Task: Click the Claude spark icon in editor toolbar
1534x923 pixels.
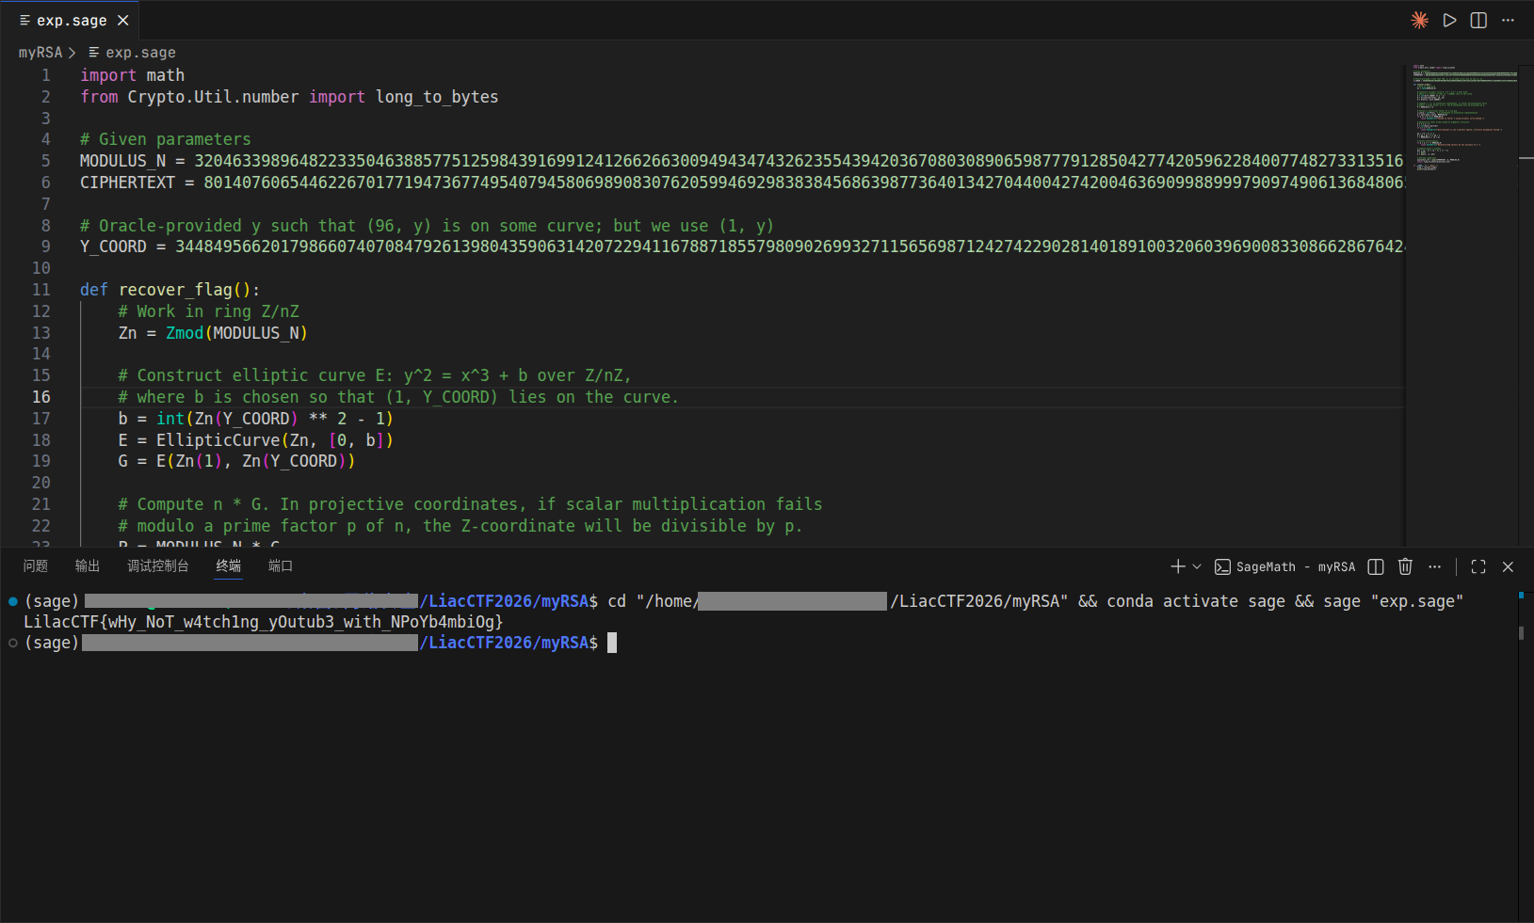Action: coord(1419,20)
